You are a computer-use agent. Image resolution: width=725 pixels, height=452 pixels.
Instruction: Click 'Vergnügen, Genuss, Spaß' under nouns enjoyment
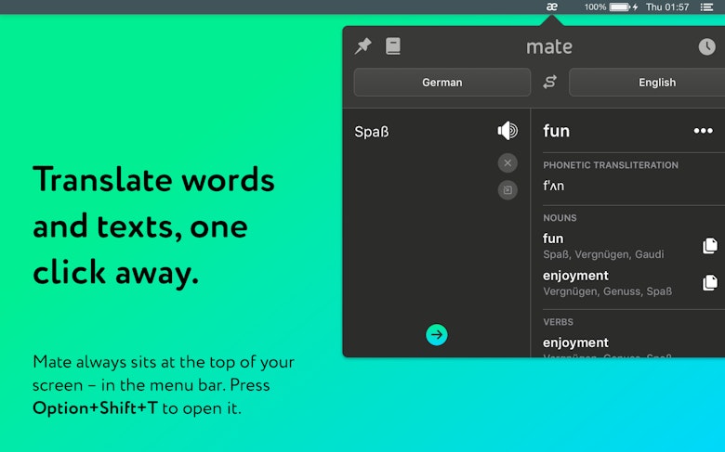(608, 291)
